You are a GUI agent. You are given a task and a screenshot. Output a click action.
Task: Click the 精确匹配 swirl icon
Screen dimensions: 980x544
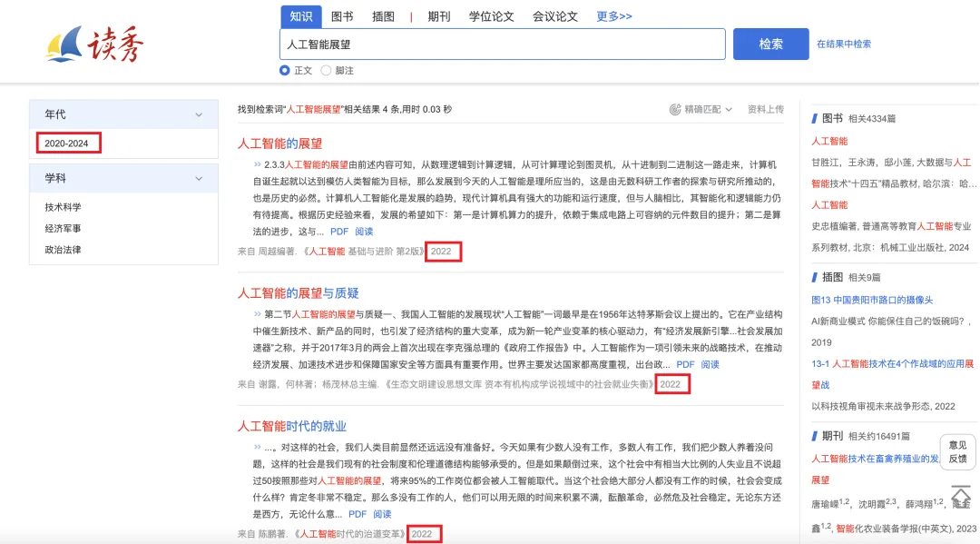click(675, 109)
